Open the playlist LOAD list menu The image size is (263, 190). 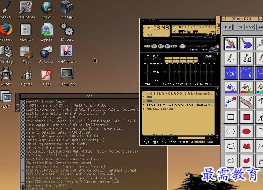[x=210, y=140]
